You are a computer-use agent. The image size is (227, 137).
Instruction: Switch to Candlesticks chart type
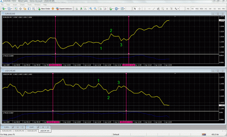[81, 9]
